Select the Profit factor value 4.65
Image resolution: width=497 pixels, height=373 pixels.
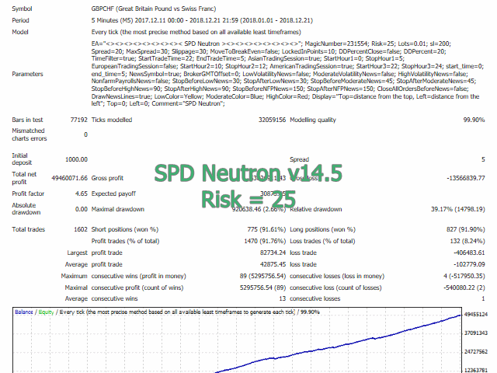coord(81,193)
